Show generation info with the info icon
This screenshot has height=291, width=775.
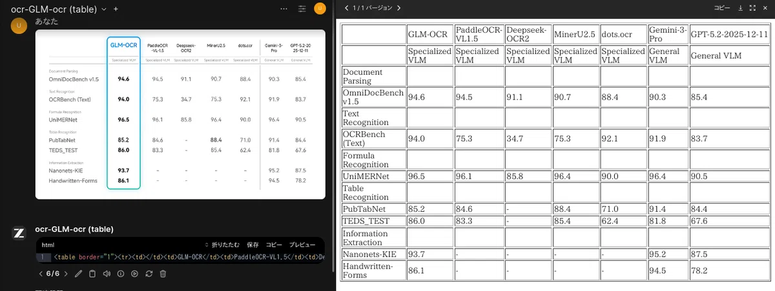[x=121, y=274]
